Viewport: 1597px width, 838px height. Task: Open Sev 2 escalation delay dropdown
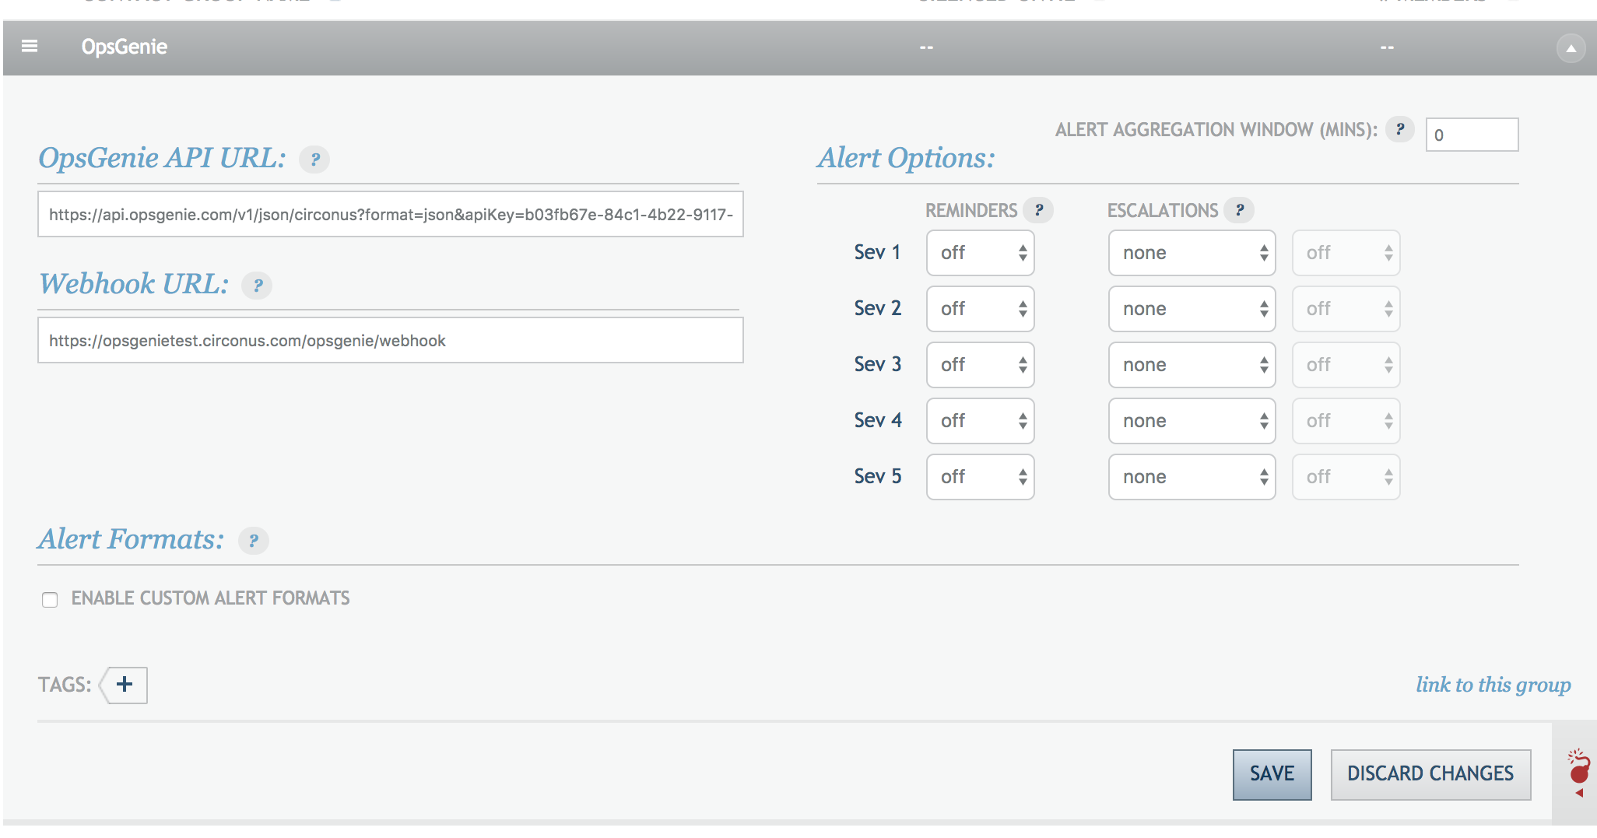click(1346, 309)
